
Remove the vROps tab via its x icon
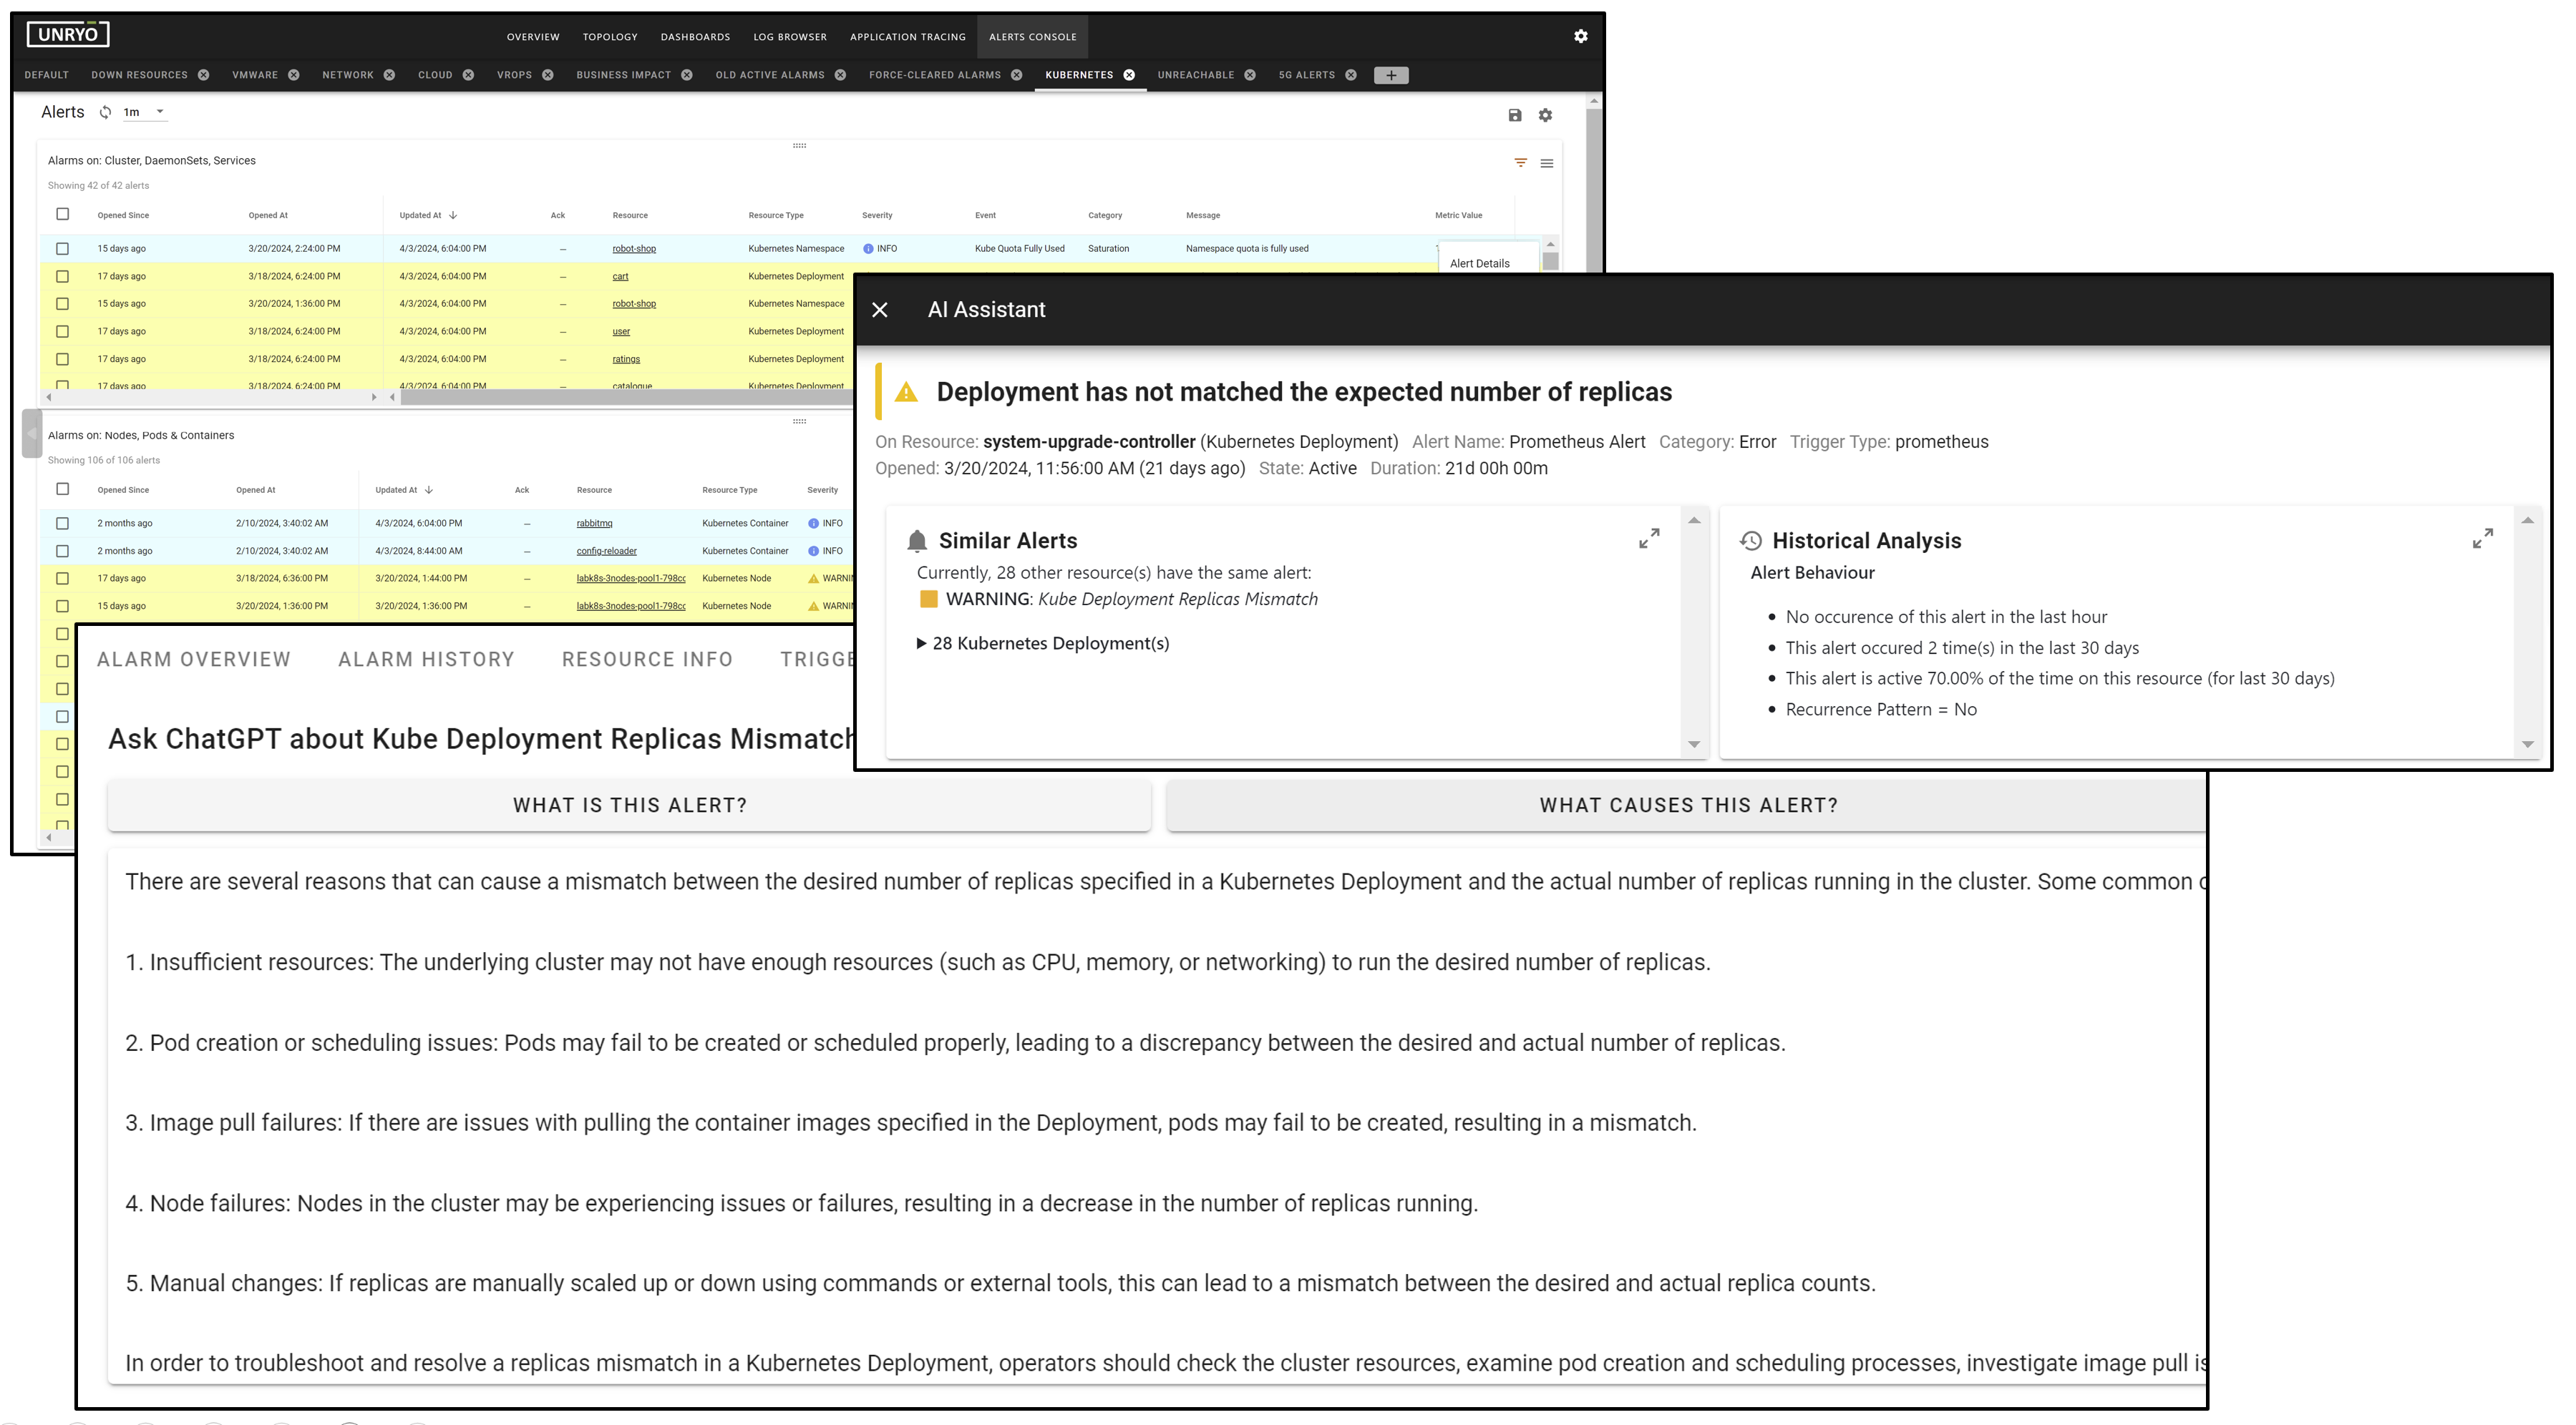coord(548,75)
